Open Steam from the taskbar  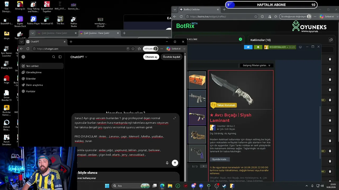click(x=224, y=186)
